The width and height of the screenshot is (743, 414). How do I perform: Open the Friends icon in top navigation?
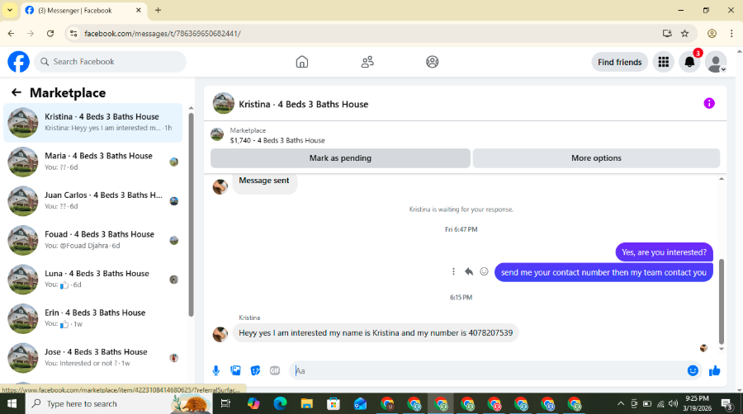pyautogui.click(x=367, y=62)
